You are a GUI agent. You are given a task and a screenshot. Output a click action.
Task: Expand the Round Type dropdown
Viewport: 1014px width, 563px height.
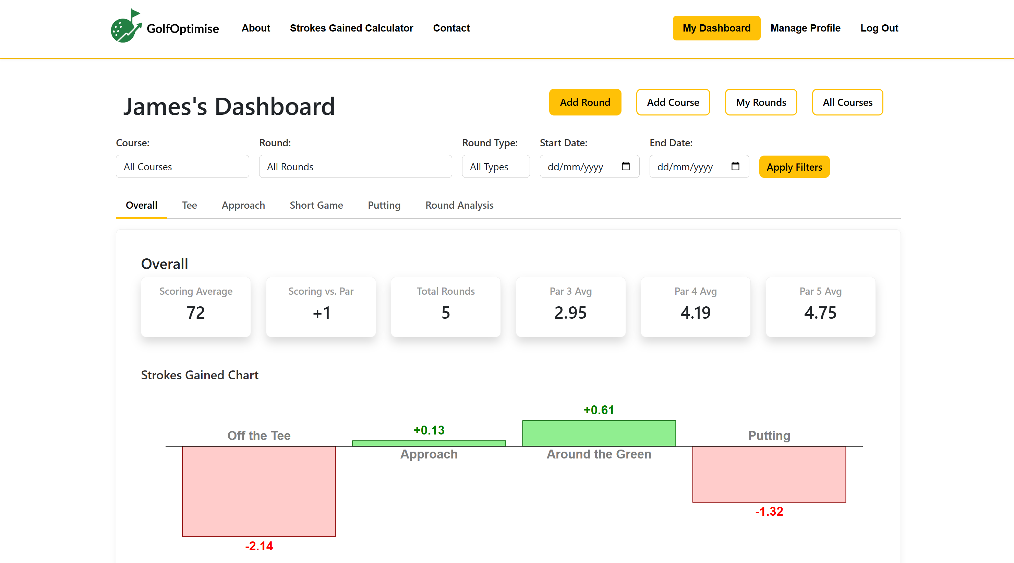coord(495,167)
